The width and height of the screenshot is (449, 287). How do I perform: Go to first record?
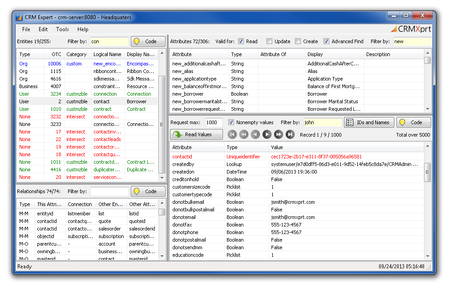point(232,134)
